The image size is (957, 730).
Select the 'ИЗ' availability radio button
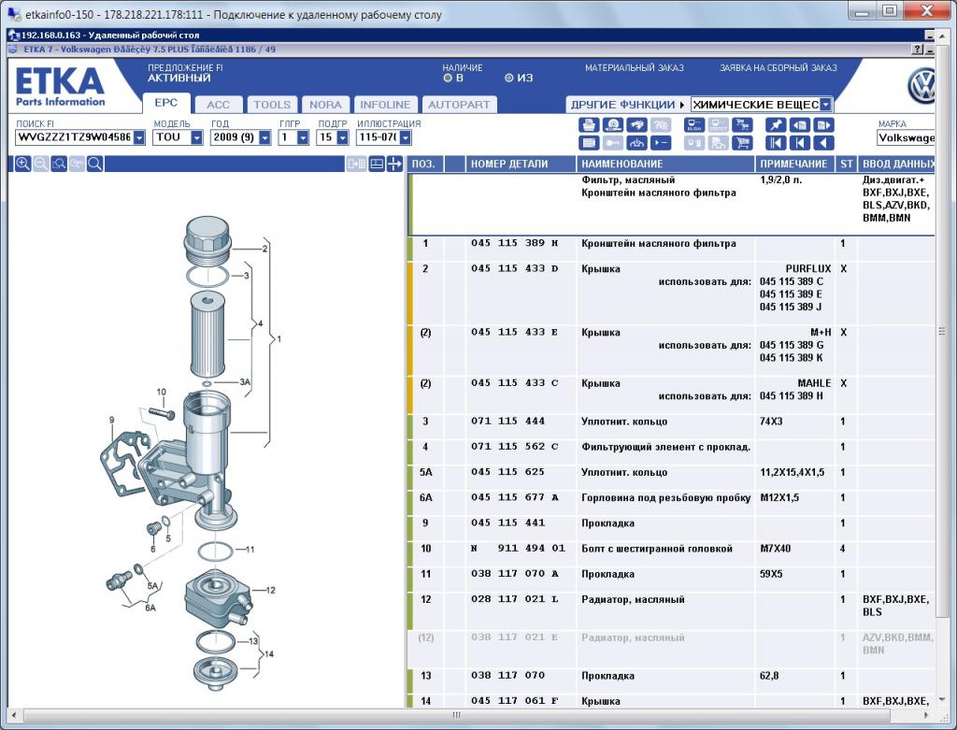(509, 79)
